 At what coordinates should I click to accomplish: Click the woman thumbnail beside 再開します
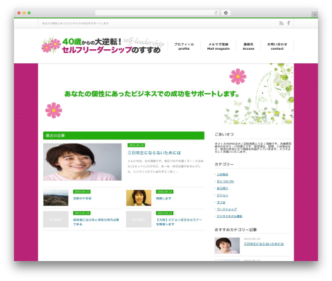pos(139,198)
